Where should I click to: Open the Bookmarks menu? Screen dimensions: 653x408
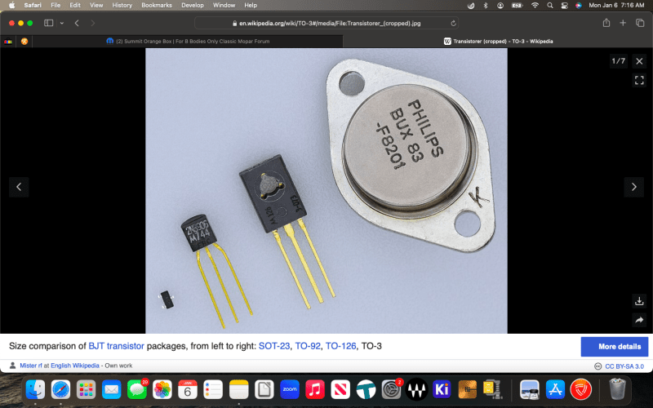[x=157, y=6]
